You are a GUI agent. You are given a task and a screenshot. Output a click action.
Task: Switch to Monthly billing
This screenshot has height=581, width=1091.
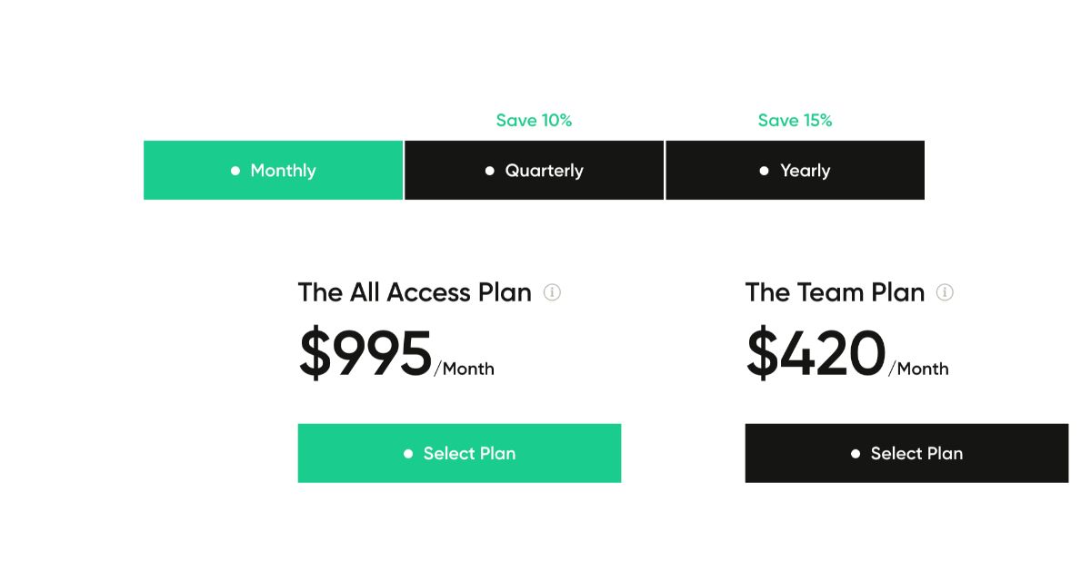pos(274,171)
